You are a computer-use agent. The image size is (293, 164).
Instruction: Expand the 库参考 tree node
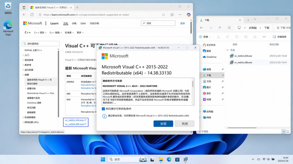[x=23, y=65]
